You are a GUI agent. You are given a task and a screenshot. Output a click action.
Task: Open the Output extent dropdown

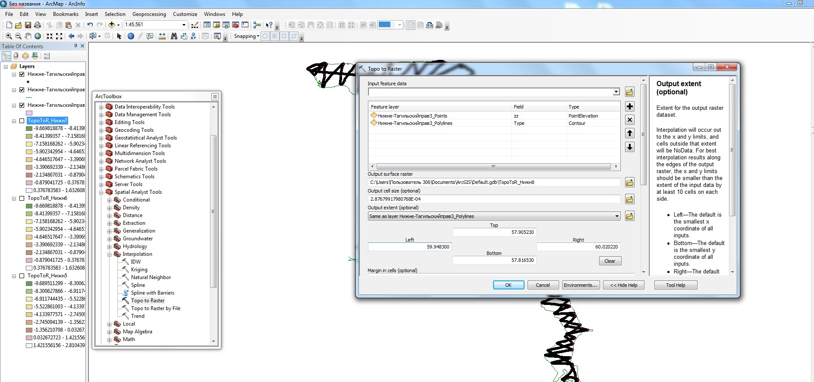click(617, 216)
